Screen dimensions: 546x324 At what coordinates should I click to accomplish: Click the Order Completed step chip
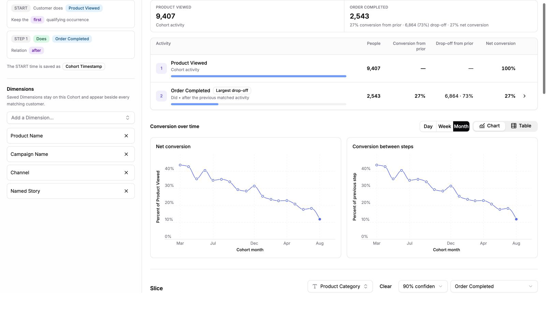(72, 39)
